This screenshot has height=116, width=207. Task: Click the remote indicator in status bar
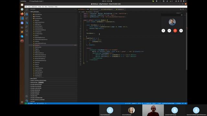point(26,103)
